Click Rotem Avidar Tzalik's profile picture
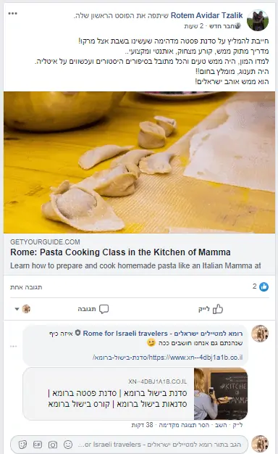 258,20
